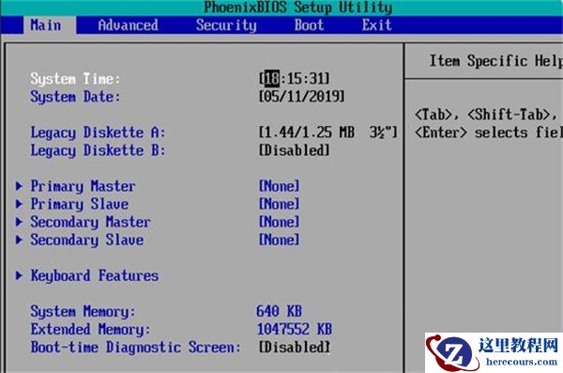
Task: Click the PhoenixBIOS Setup Utility title
Action: pos(298,8)
